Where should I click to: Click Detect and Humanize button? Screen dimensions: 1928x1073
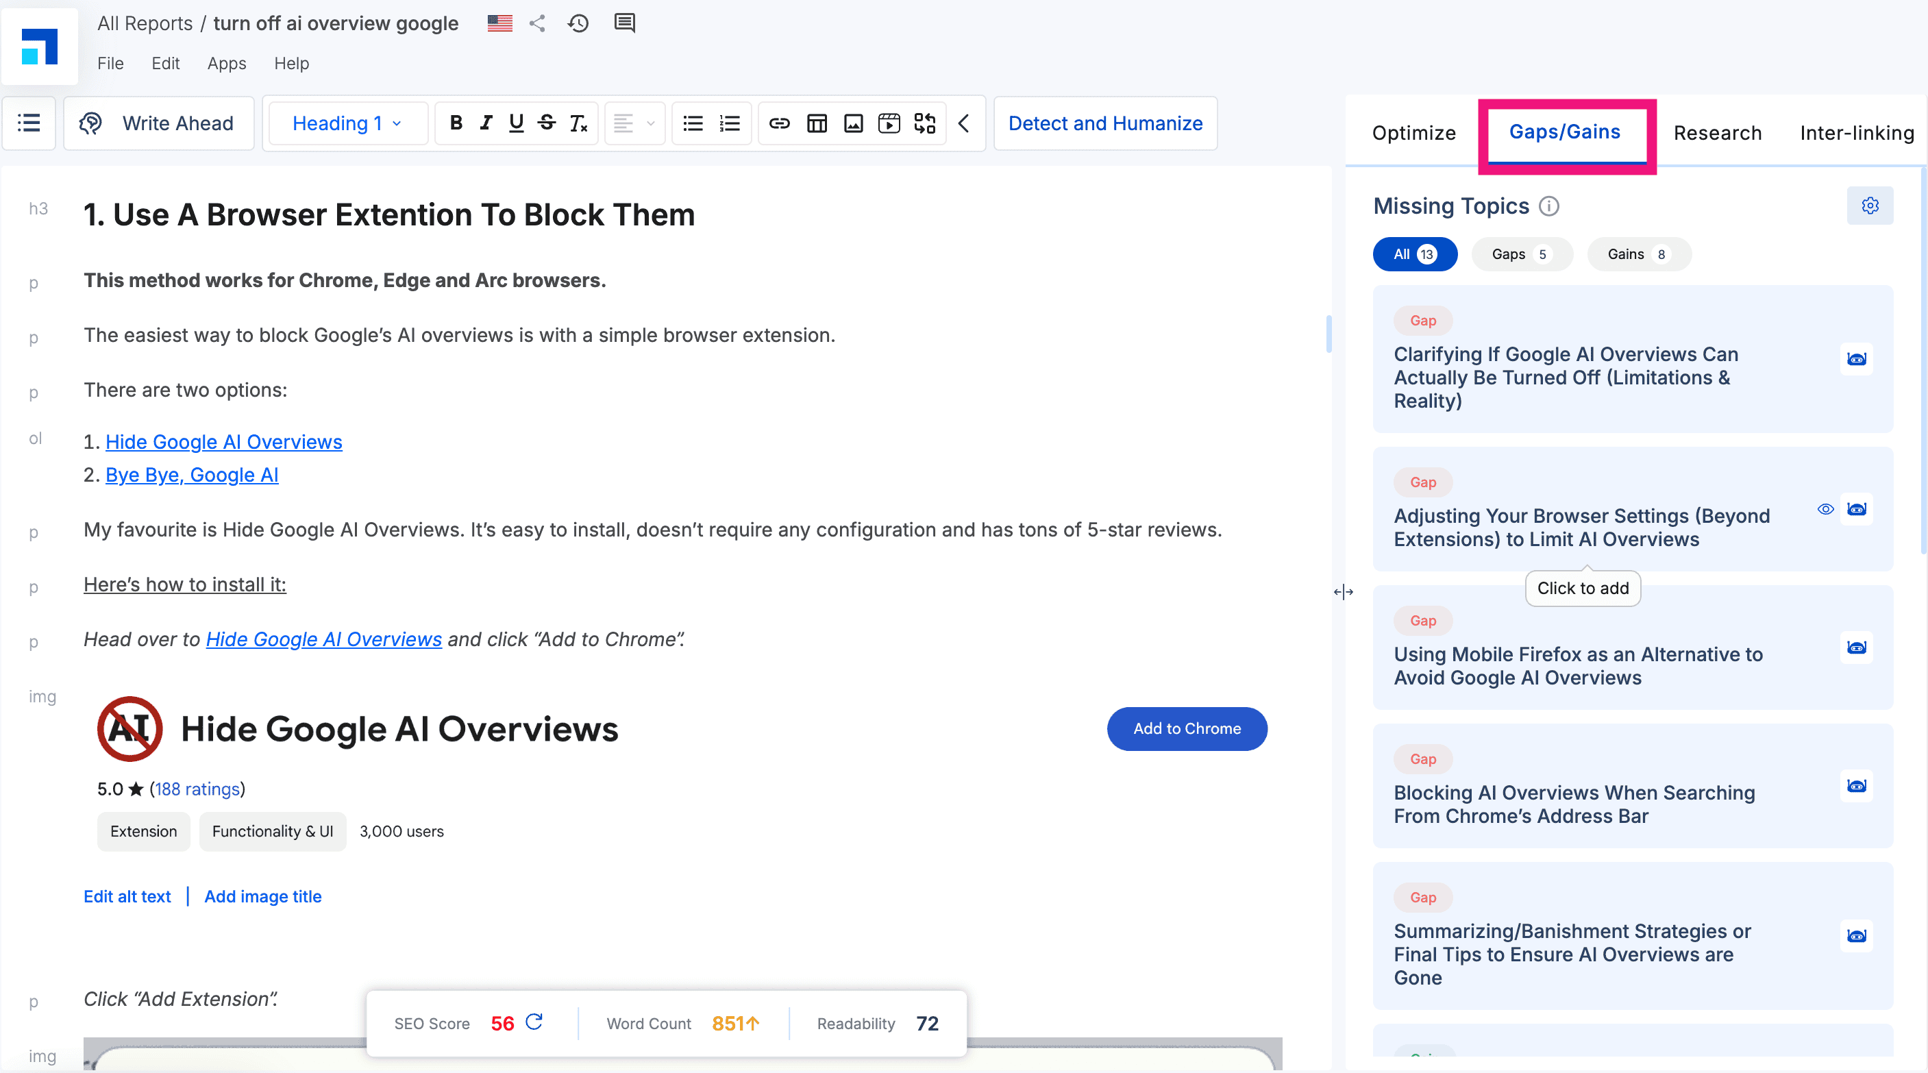coord(1105,123)
